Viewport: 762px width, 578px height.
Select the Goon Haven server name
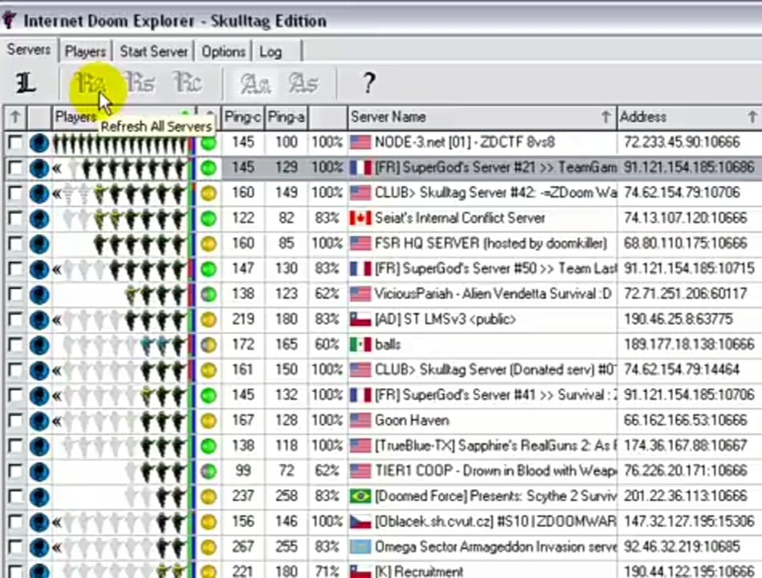click(411, 421)
